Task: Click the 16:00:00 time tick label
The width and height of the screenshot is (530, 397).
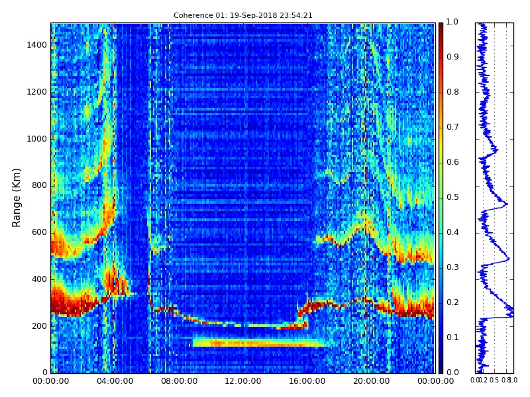Action: click(307, 381)
